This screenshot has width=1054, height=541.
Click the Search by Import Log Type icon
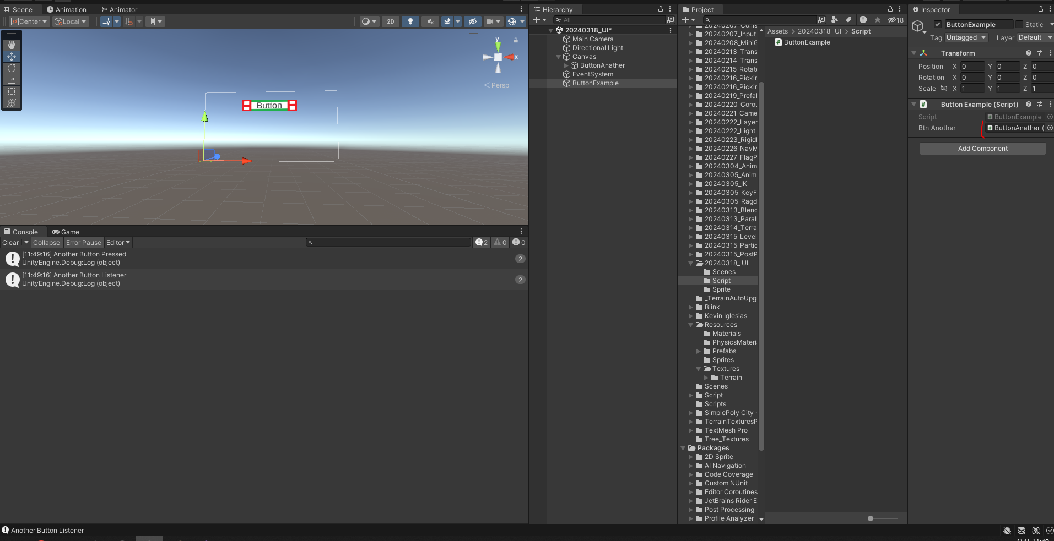(863, 20)
